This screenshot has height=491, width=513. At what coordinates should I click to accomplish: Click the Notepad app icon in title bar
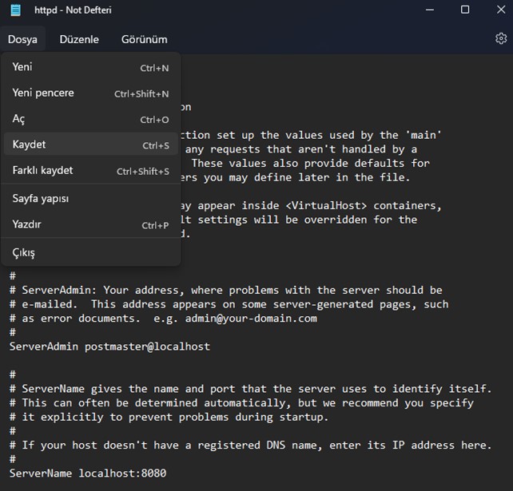point(15,10)
